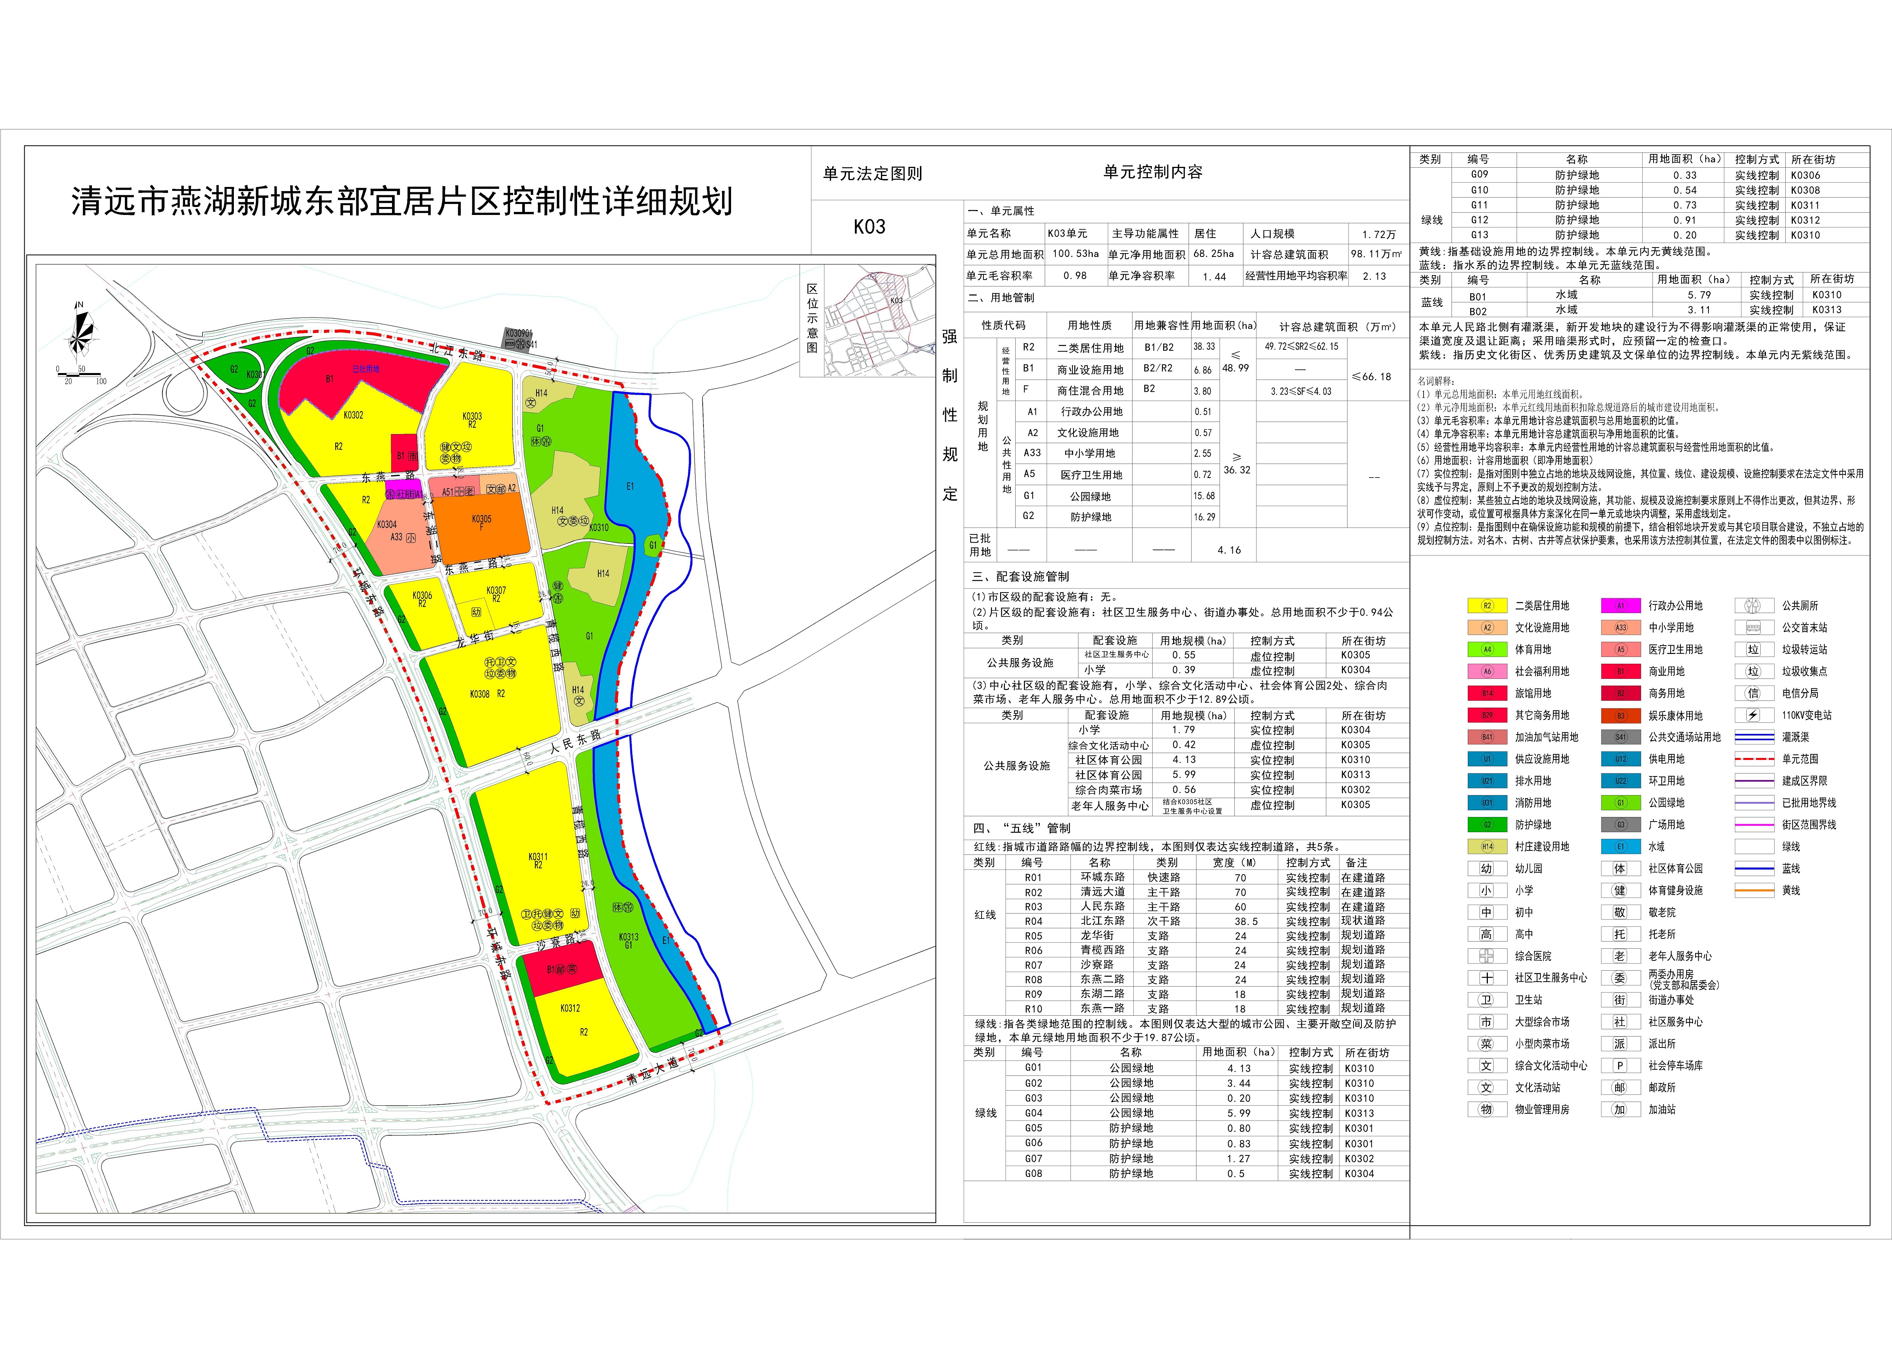This screenshot has height=1368, width=1892.
Task: Click the 单元控制内容 heading
Action: [x=1153, y=173]
